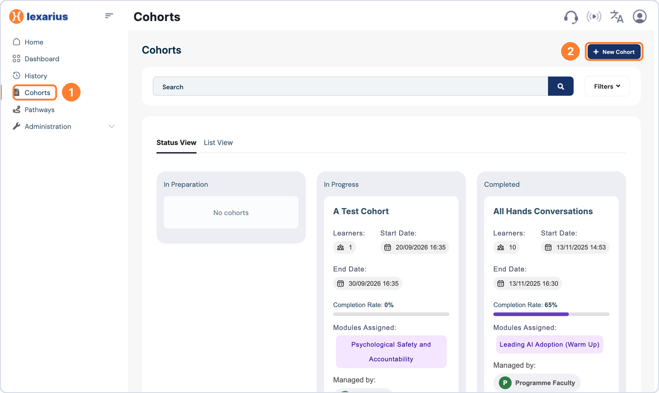Viewport: 659px width, 393px height.
Task: Click learners icon on All Hands Conversations
Action: [x=501, y=247]
